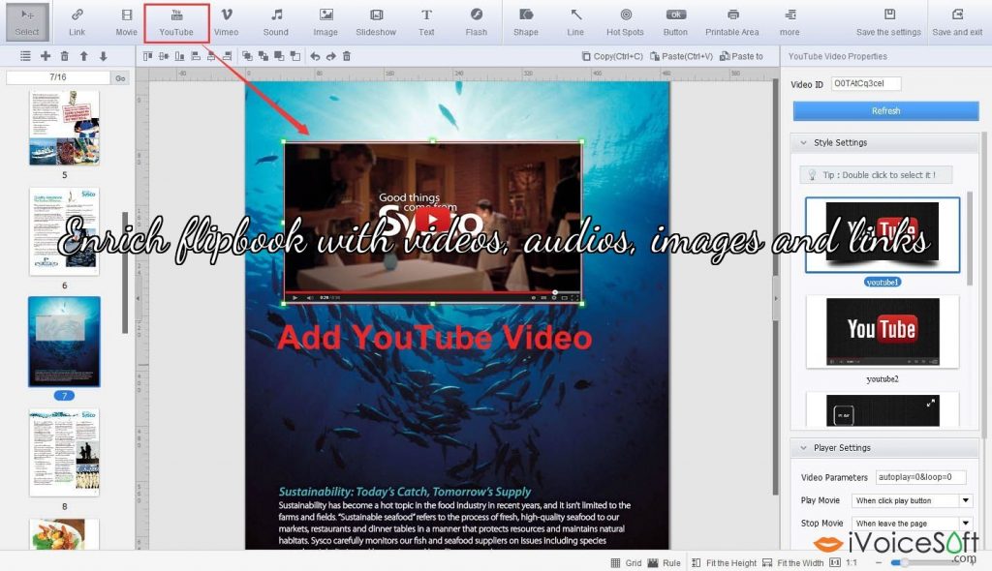Image resolution: width=992 pixels, height=571 pixels.
Task: Click the red YouTube play button on video
Action: point(433,220)
